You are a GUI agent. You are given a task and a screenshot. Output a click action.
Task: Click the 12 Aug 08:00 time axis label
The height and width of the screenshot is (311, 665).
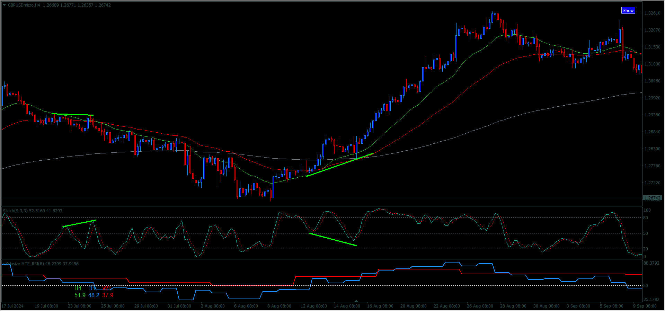[x=313, y=306]
